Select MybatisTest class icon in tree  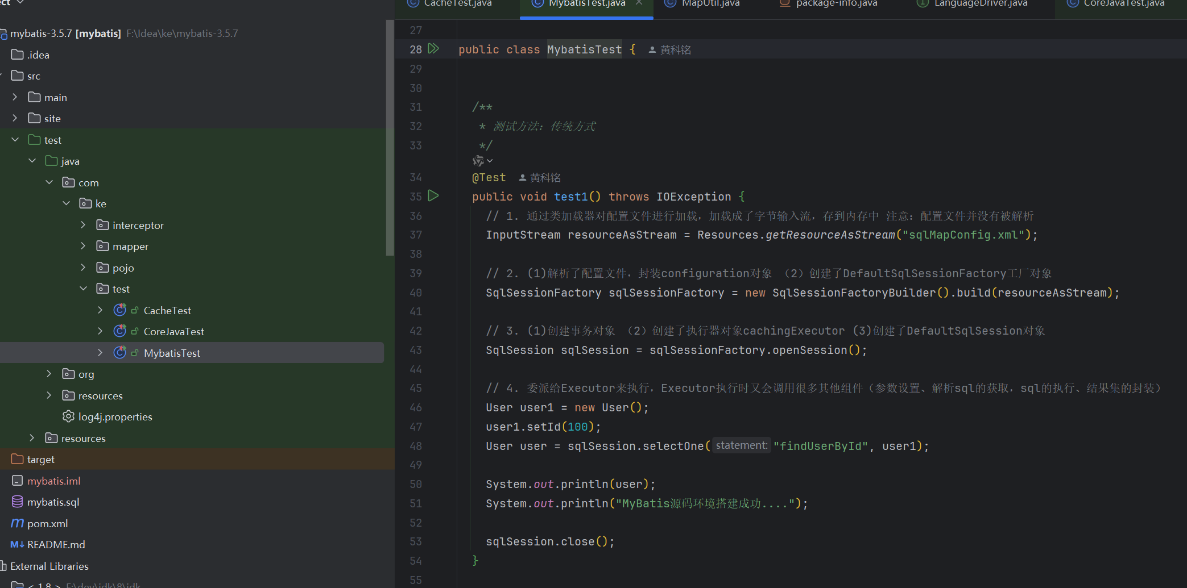click(119, 353)
